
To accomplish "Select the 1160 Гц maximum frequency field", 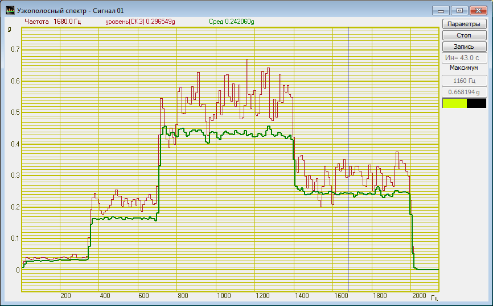I will click(465, 81).
